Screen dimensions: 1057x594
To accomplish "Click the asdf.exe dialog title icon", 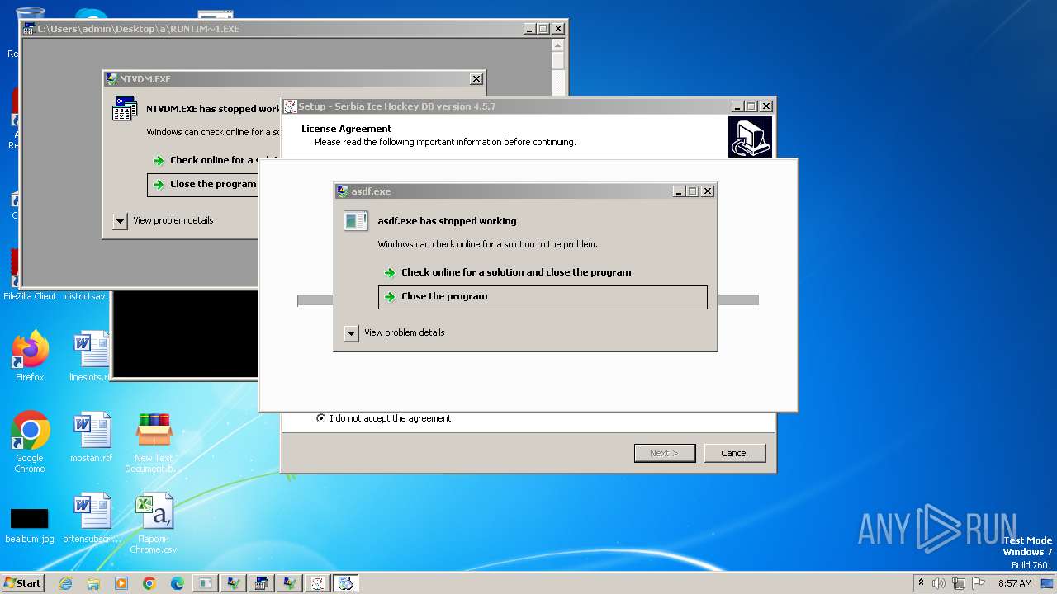I will pos(343,191).
